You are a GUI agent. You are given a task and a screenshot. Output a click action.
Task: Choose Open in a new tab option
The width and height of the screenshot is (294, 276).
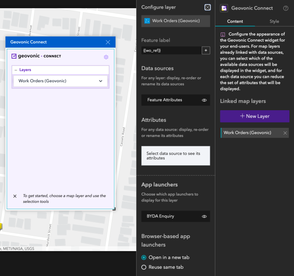pyautogui.click(x=144, y=257)
